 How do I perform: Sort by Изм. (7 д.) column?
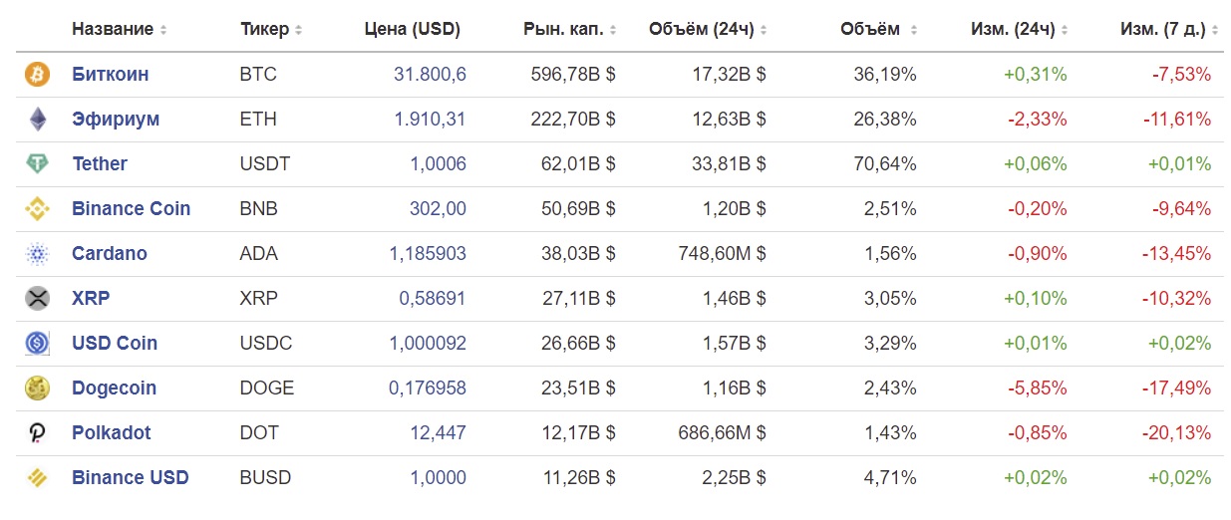(1170, 29)
